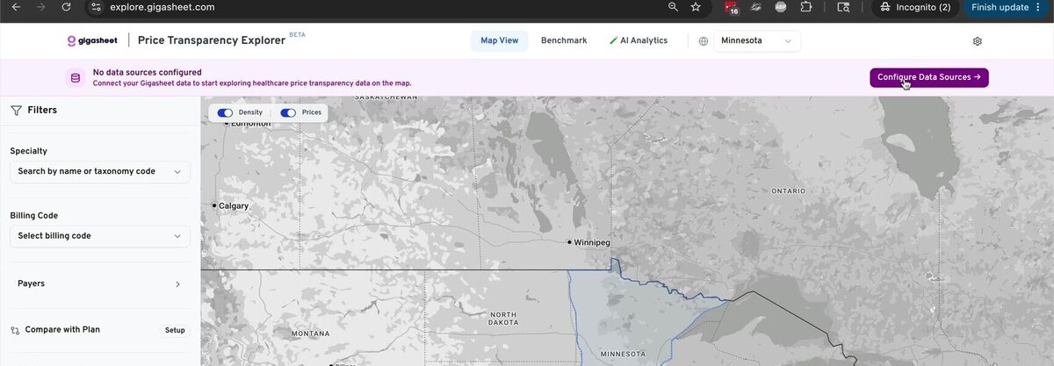
Task: Click the browser address bar URL
Action: (162, 7)
